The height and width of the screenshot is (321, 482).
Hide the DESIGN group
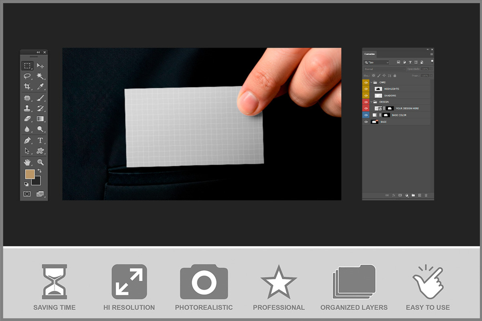(x=366, y=102)
